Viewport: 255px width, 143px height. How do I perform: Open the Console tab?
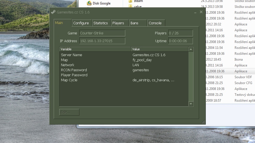click(155, 23)
